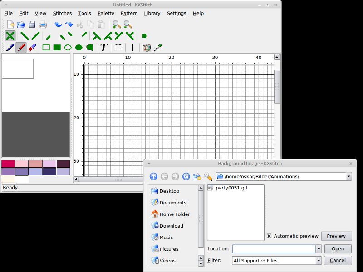The image size is (363, 272).
Task: Pick the filled ellipse tool
Action: [79, 48]
